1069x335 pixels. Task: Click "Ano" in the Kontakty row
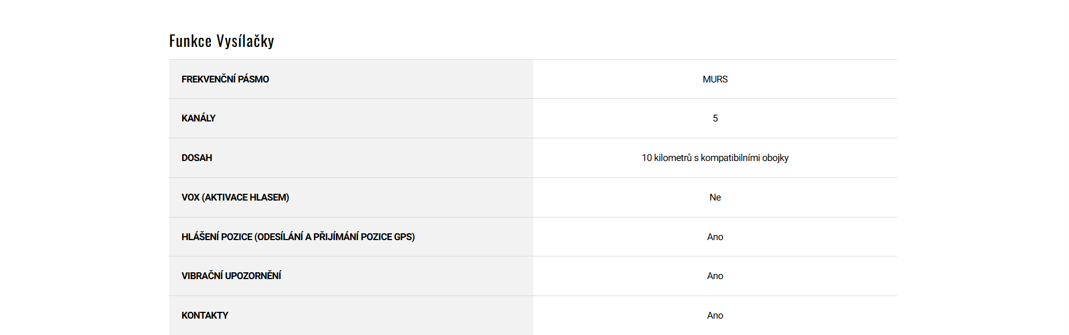[x=715, y=316]
